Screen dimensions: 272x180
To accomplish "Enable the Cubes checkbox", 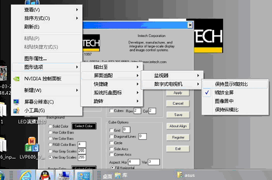I will 112,110.
